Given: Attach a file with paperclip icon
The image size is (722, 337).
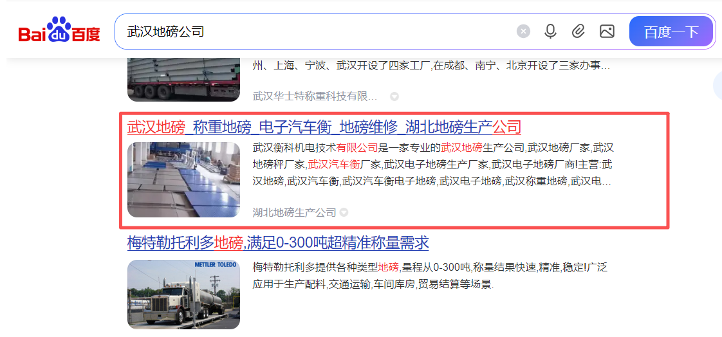Looking at the screenshot, I should 578,32.
